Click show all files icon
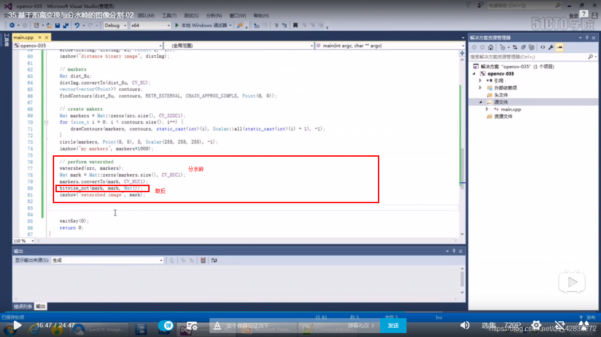The width and height of the screenshot is (601, 337). coord(532,47)
